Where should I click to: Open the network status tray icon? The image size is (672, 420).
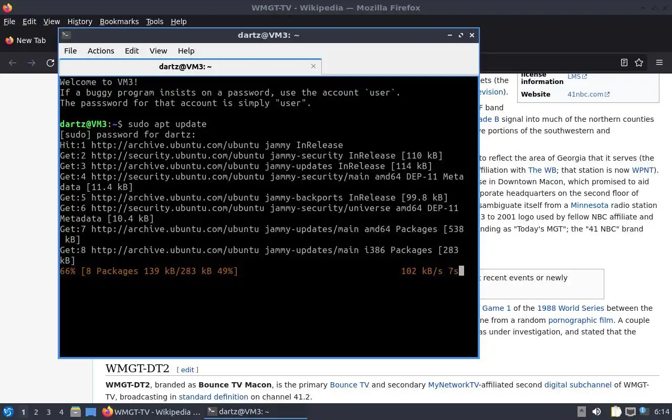click(630, 412)
